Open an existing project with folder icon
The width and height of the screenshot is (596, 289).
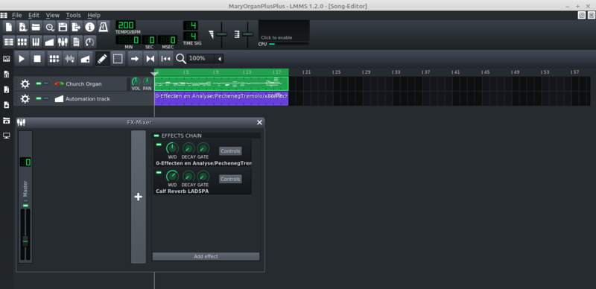pyautogui.click(x=36, y=27)
